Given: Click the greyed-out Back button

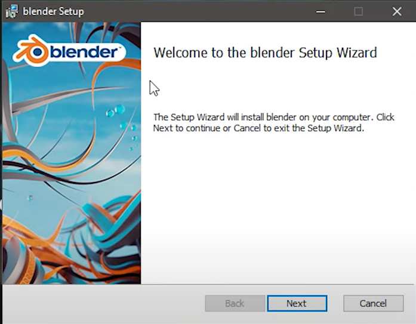Looking at the screenshot, I should click(x=235, y=303).
